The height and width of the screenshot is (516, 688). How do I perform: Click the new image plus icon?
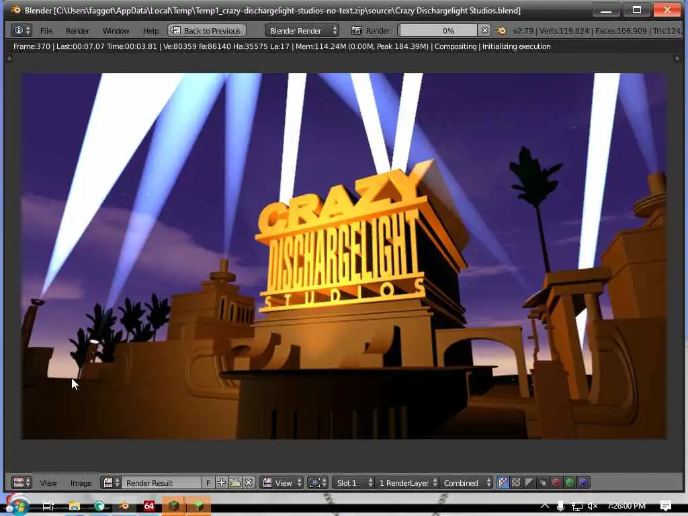click(222, 482)
